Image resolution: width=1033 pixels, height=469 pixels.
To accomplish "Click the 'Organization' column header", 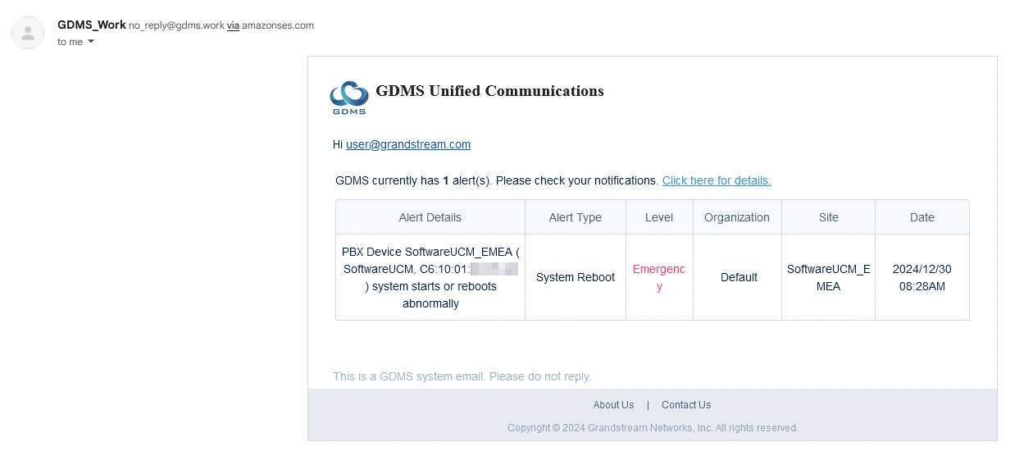I will tap(737, 217).
